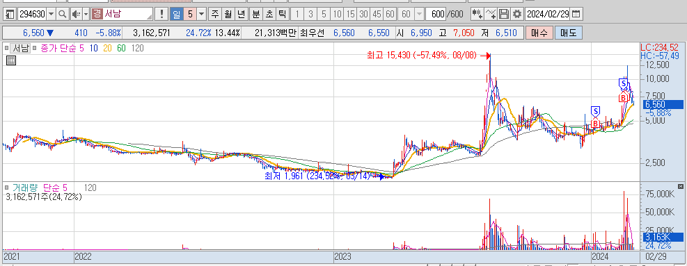Click the save floppy disk icon

[x=504, y=14]
